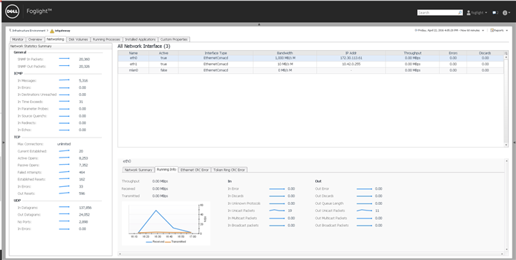The image size is (516, 260).
Task: Sort table by Bandwidth column header
Action: (x=285, y=53)
